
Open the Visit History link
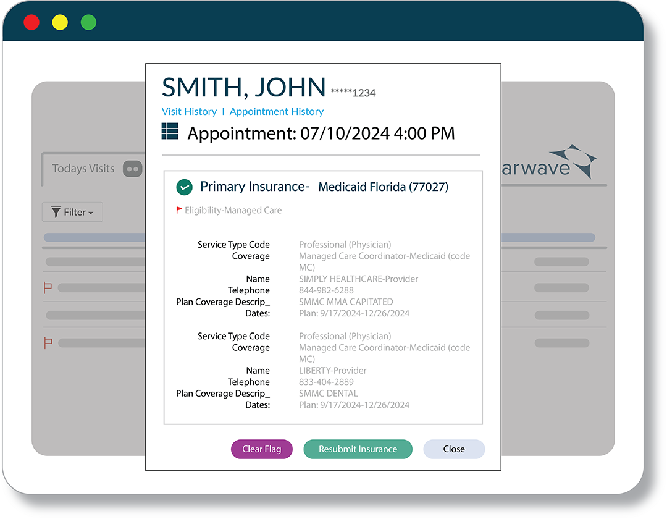point(189,111)
